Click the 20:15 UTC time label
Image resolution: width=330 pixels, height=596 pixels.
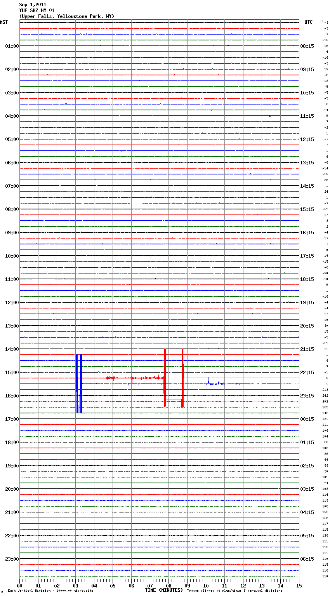[x=307, y=326]
